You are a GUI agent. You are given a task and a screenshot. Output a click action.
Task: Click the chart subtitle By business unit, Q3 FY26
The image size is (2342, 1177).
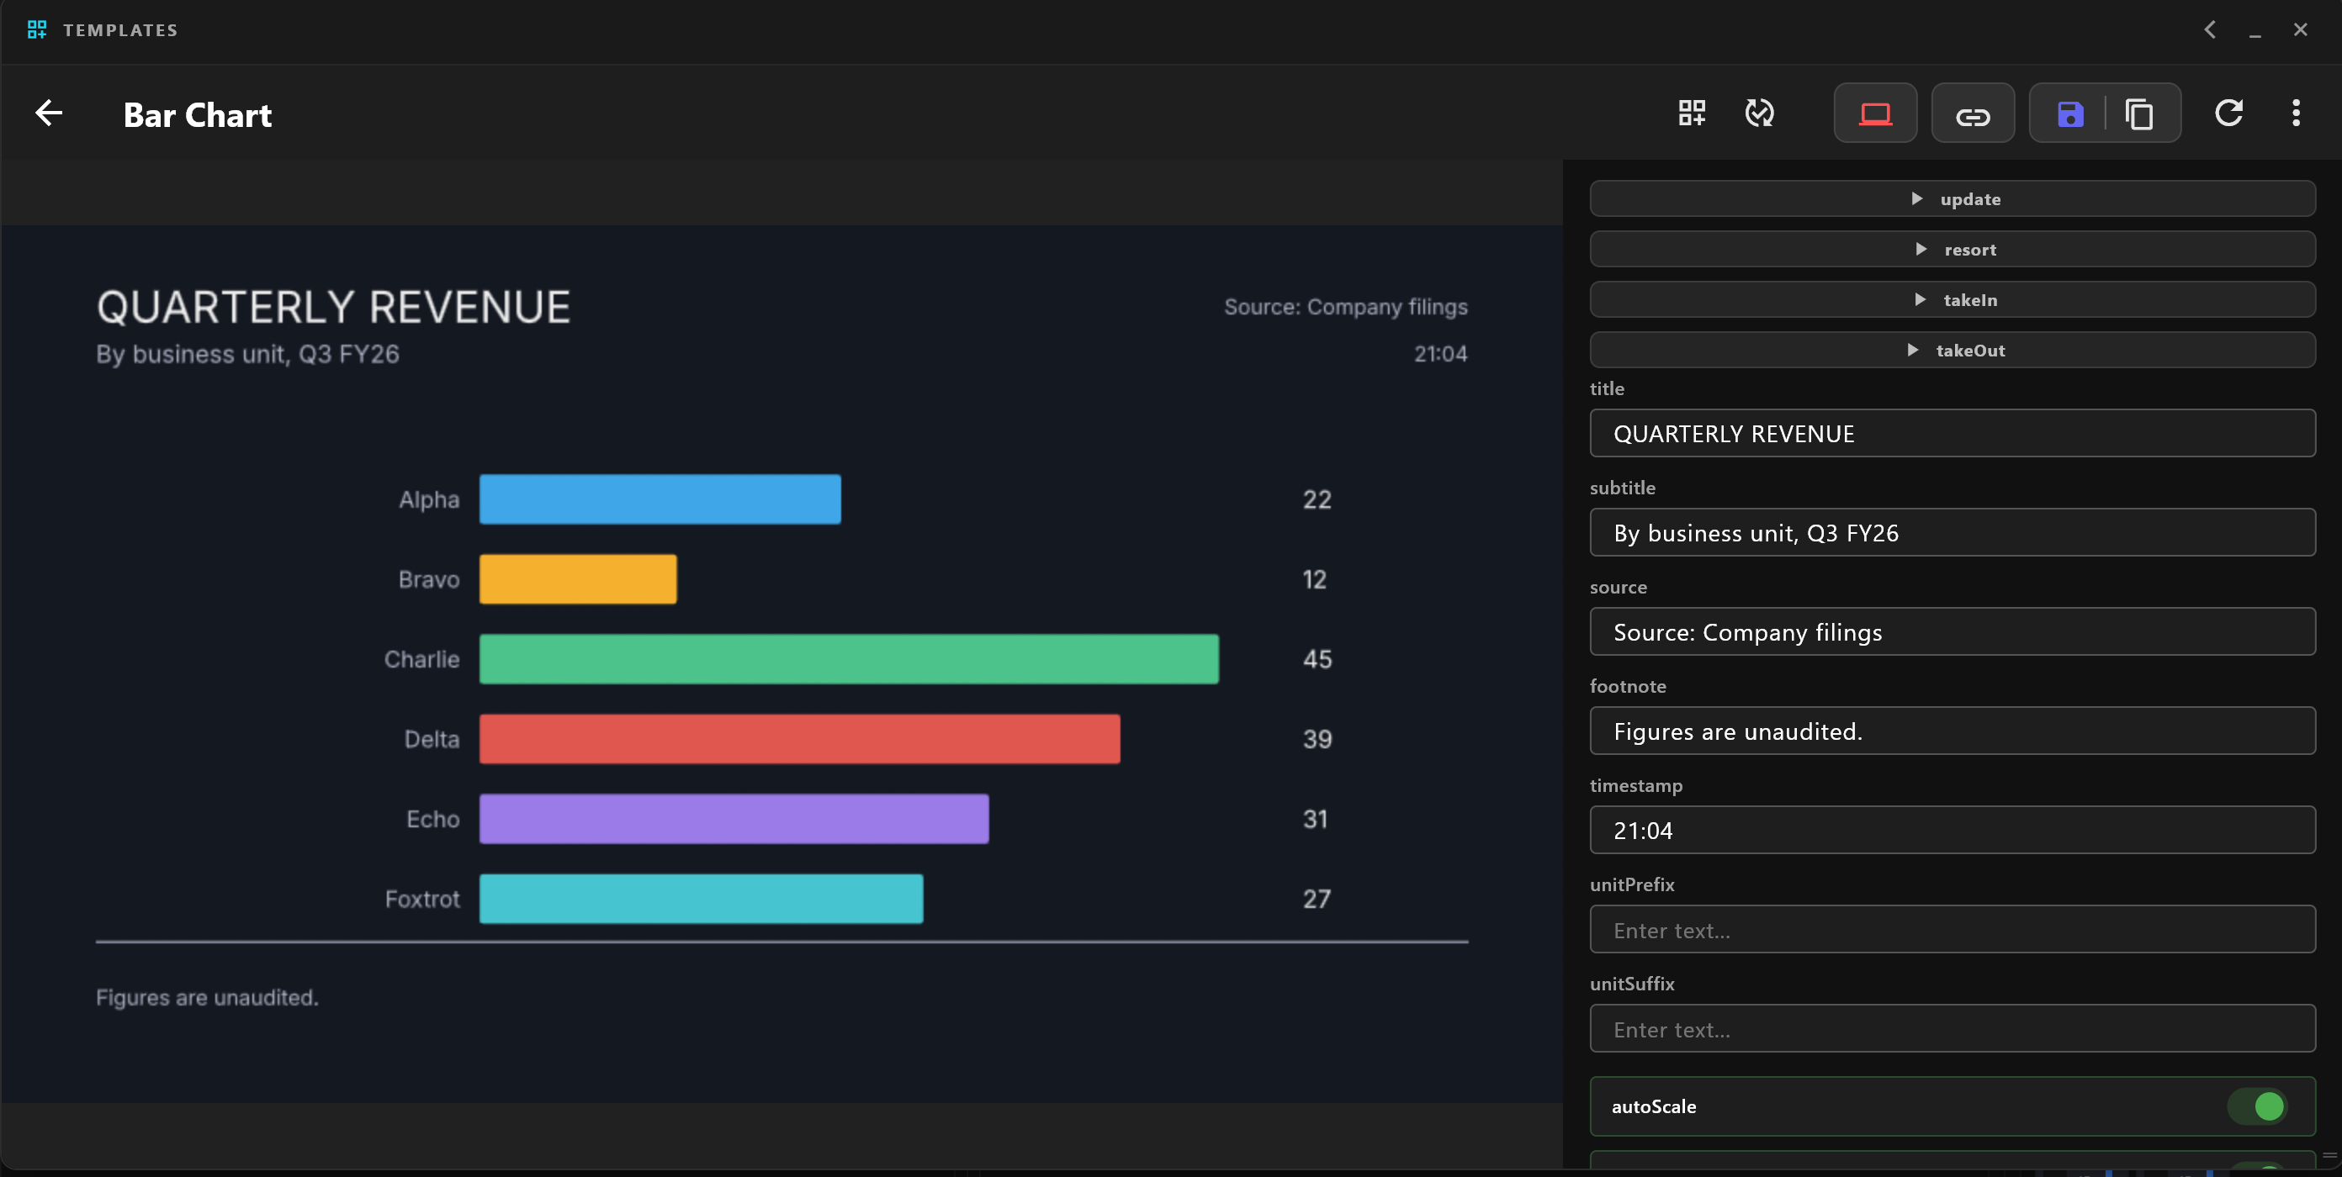click(247, 355)
